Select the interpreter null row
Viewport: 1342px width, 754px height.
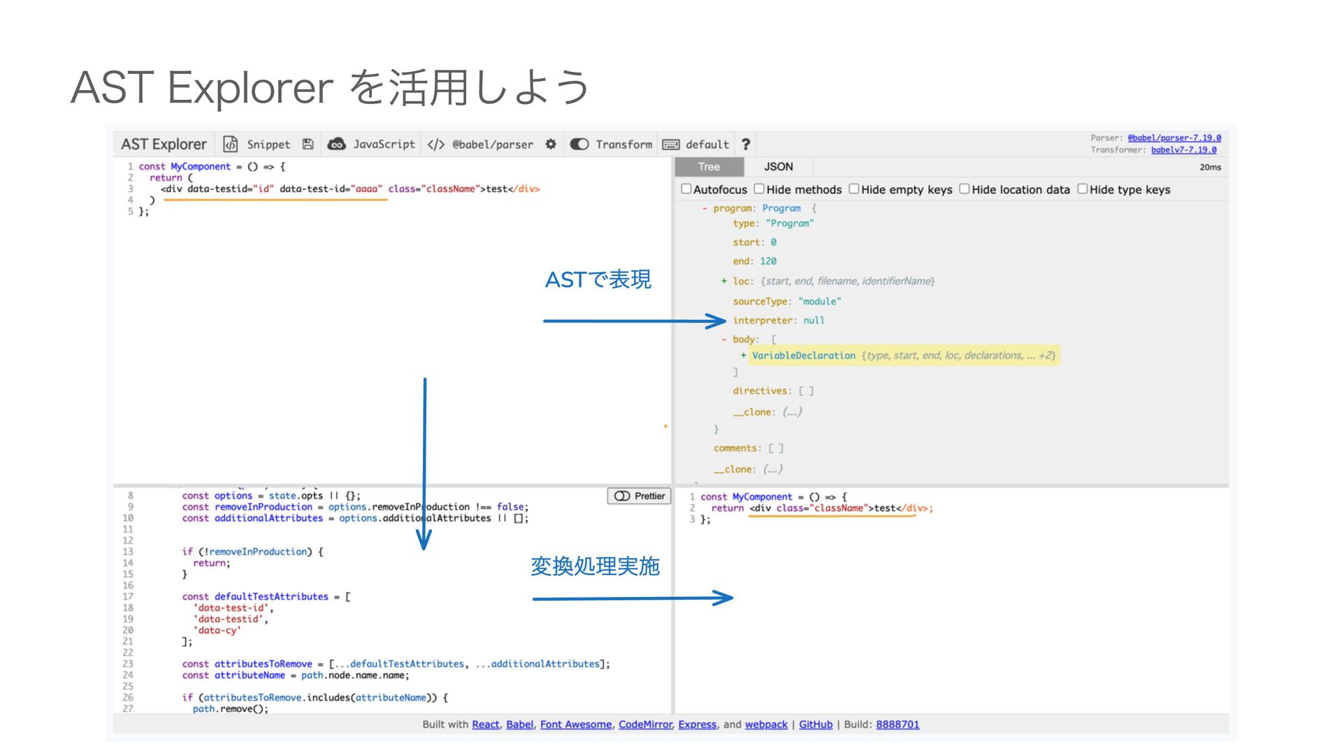pyautogui.click(x=779, y=320)
